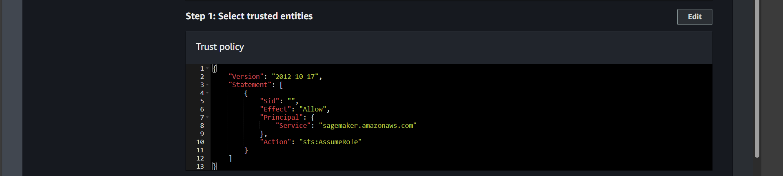
Task: Fold the statement object on line 4
Action: coord(207,93)
